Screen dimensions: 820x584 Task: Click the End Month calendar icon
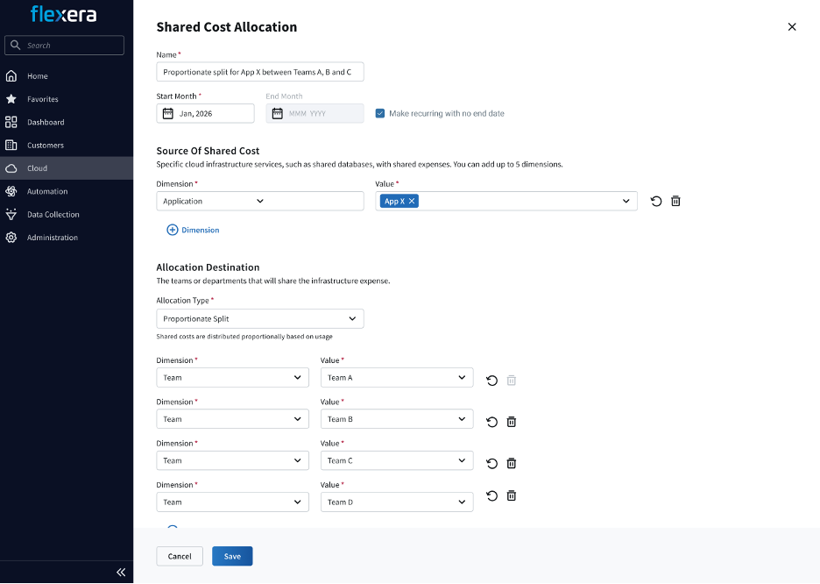coord(277,114)
